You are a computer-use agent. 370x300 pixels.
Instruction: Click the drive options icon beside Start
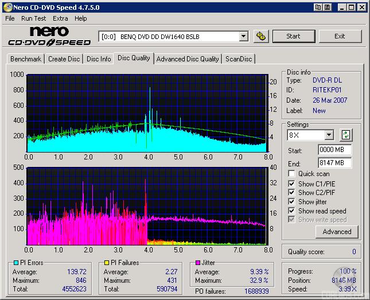click(x=261, y=36)
